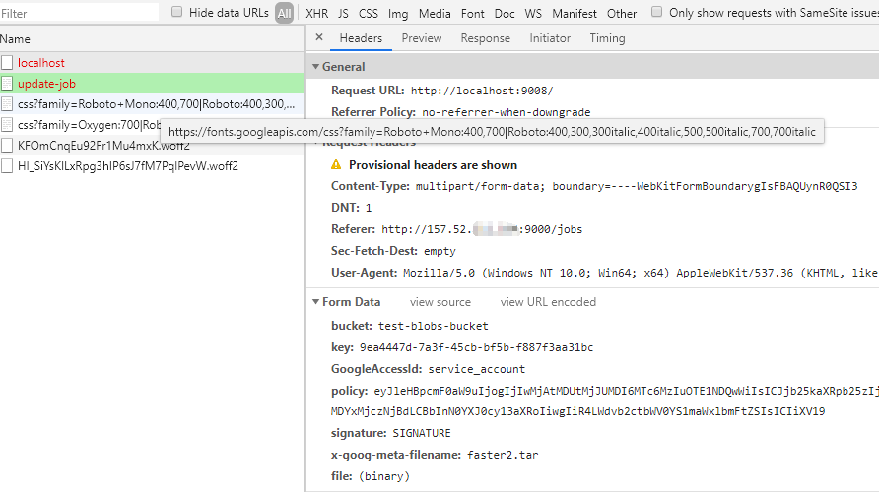Image resolution: width=879 pixels, height=492 pixels.
Task: Filter requests by Other
Action: (622, 14)
